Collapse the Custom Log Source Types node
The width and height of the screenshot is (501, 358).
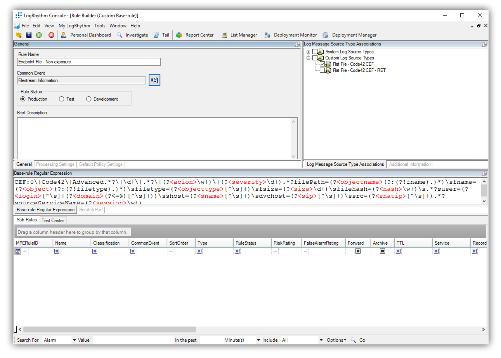309,58
